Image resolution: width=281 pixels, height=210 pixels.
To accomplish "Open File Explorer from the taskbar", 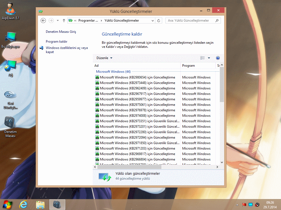I will 40,205.
